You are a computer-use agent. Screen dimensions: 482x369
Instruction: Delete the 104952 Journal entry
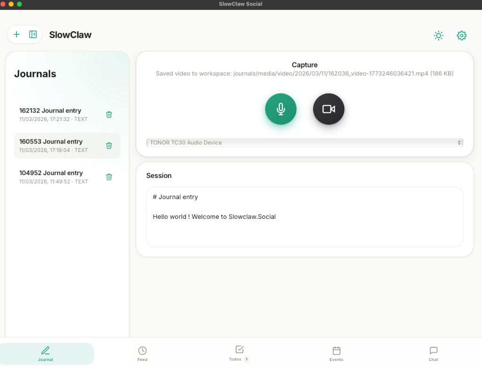point(109,177)
